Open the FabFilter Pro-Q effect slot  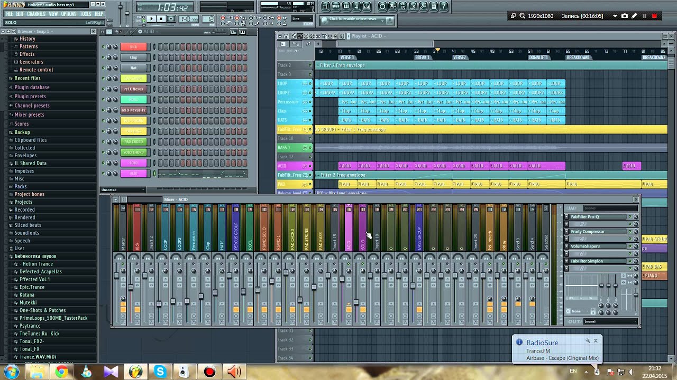click(598, 217)
